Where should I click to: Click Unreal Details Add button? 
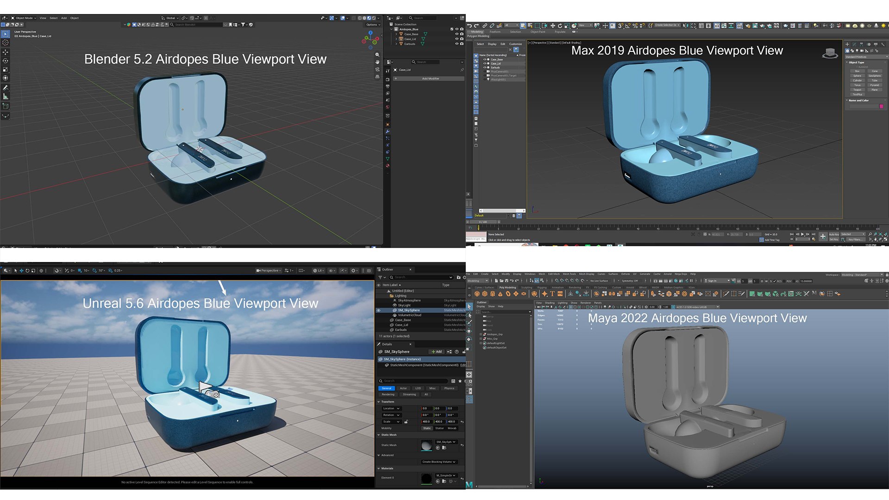437,352
